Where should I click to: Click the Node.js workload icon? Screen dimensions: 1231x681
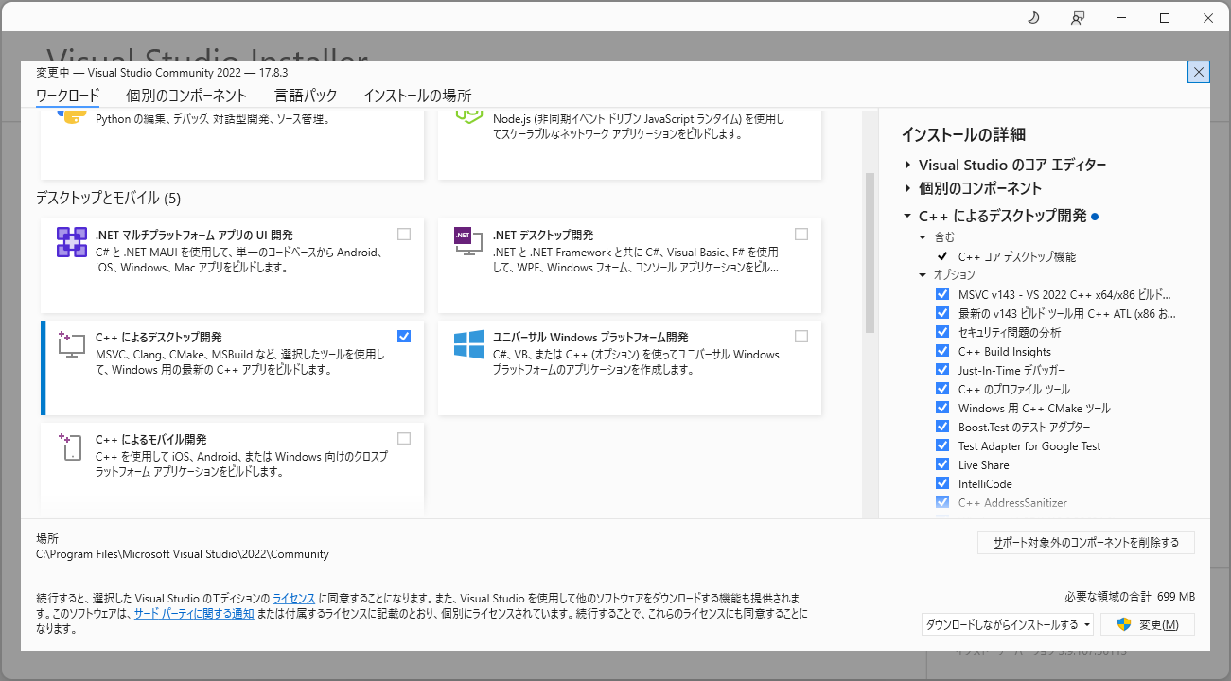(x=468, y=116)
